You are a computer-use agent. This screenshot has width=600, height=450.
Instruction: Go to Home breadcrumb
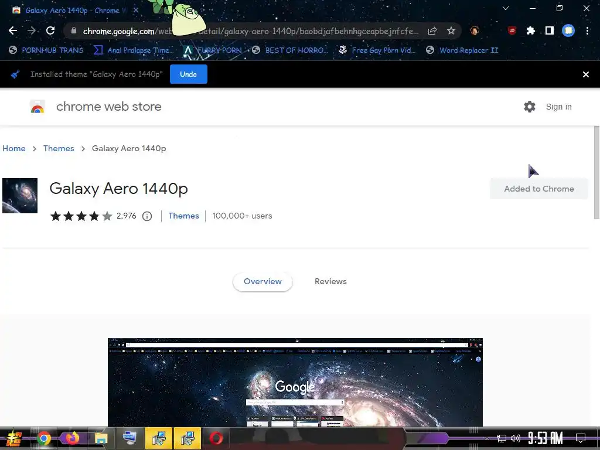pyautogui.click(x=14, y=148)
